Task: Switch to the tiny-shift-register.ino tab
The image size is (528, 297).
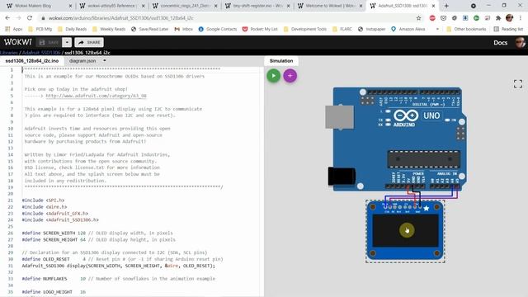Action: tap(257, 6)
